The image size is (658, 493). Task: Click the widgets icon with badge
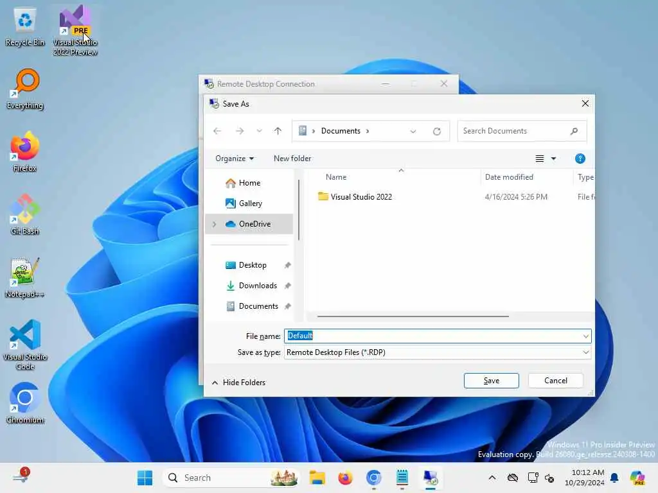pos(21,477)
